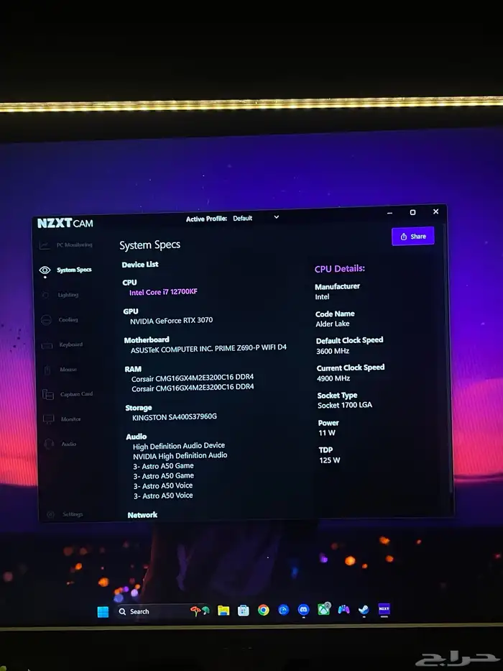Select NVIDIA GeForce RTX 3070 entry
Image resolution: width=503 pixels, height=671 pixels.
pyautogui.click(x=171, y=321)
